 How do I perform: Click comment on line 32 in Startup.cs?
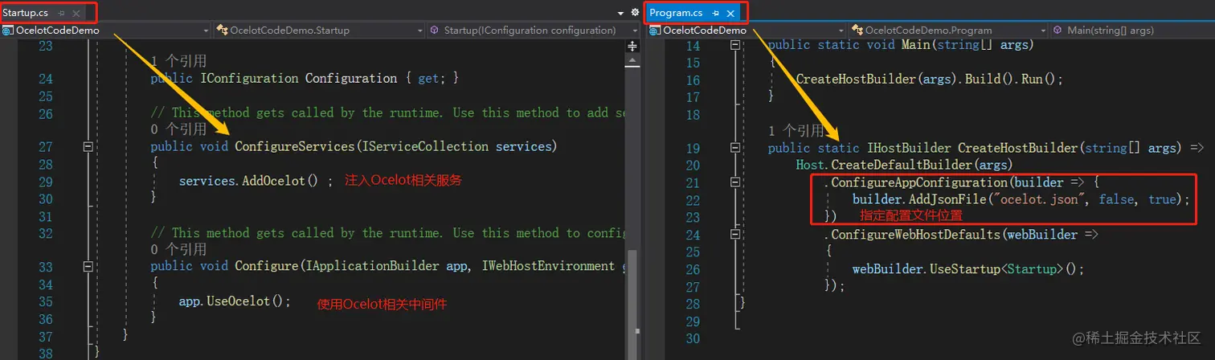(x=388, y=233)
